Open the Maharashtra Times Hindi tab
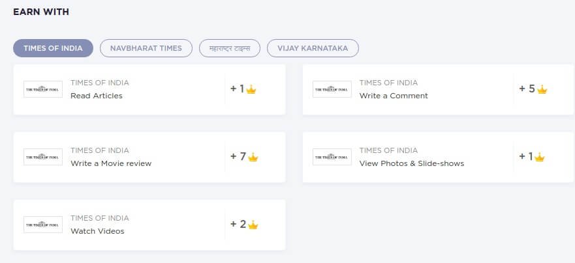This screenshot has width=575, height=263. click(x=230, y=48)
